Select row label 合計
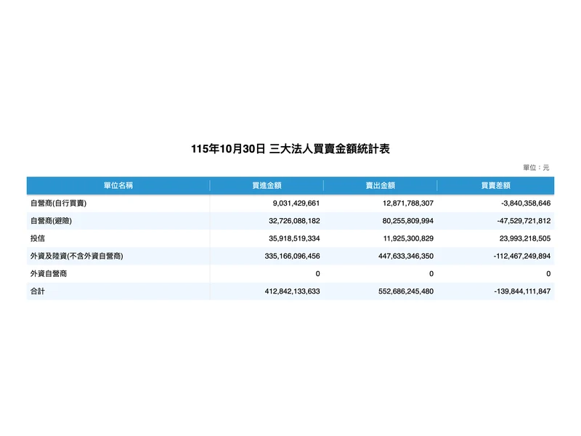The height and width of the screenshot is (436, 581). 38,291
